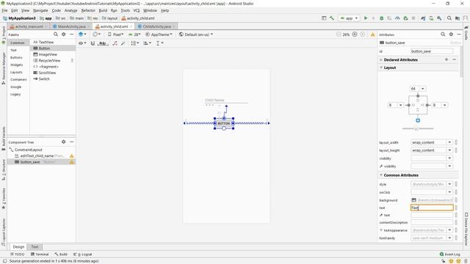The width and height of the screenshot is (470, 264).
Task: Add declared attribute plus icon
Action: (x=446, y=59)
